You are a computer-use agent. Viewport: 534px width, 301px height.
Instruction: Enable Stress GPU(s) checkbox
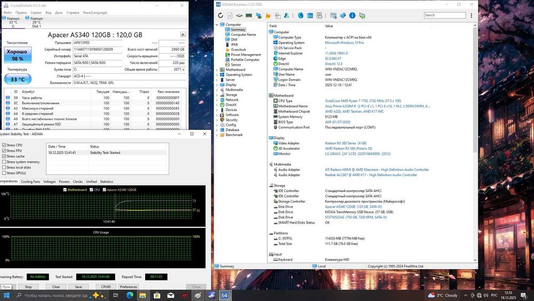click(4, 173)
